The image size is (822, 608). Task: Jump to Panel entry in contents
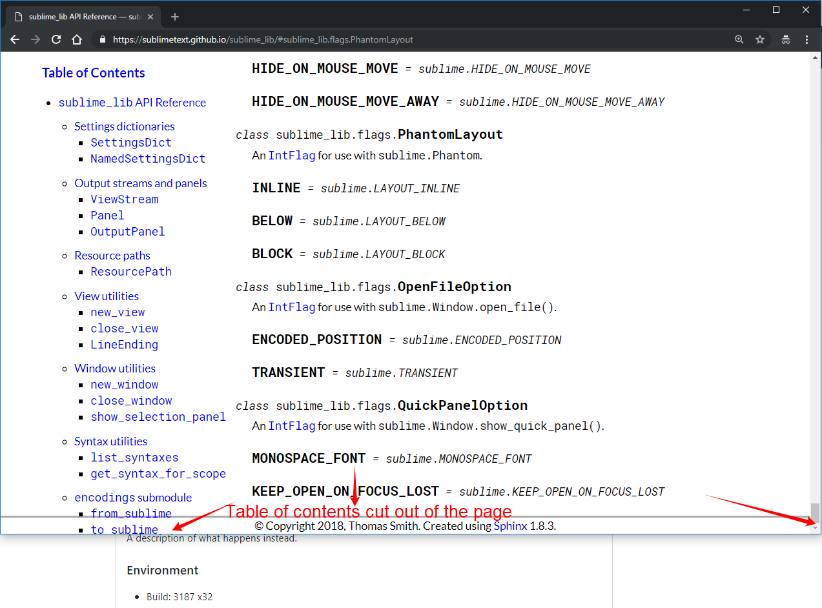(107, 216)
